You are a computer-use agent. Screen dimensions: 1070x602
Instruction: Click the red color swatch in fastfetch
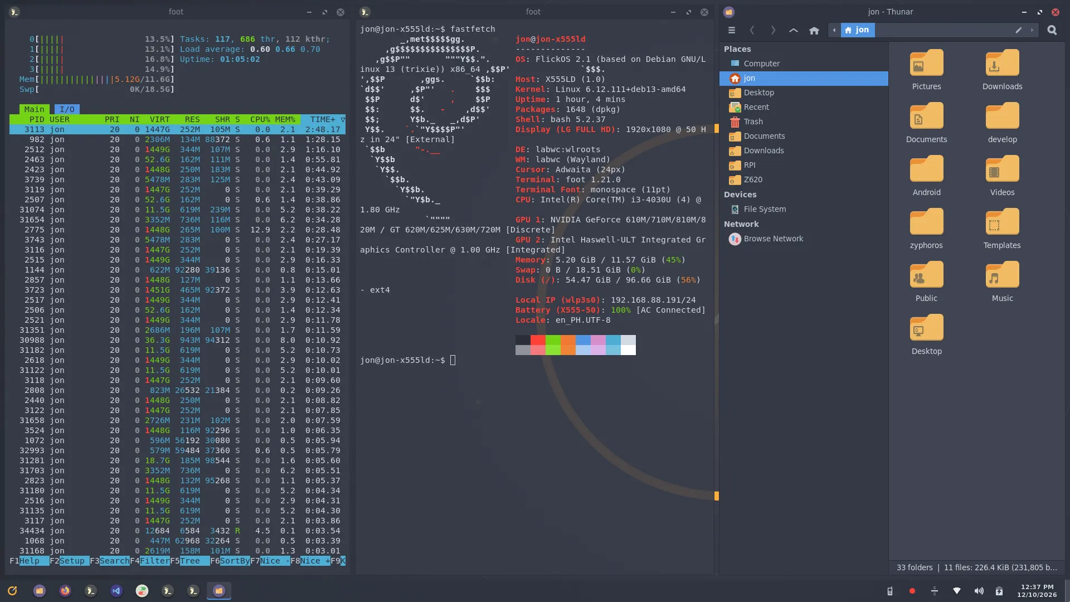point(538,340)
